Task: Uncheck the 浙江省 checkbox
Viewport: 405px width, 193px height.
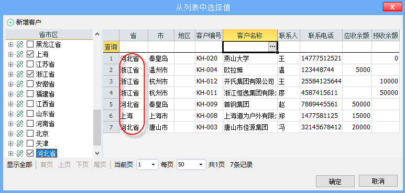Action: (30, 74)
